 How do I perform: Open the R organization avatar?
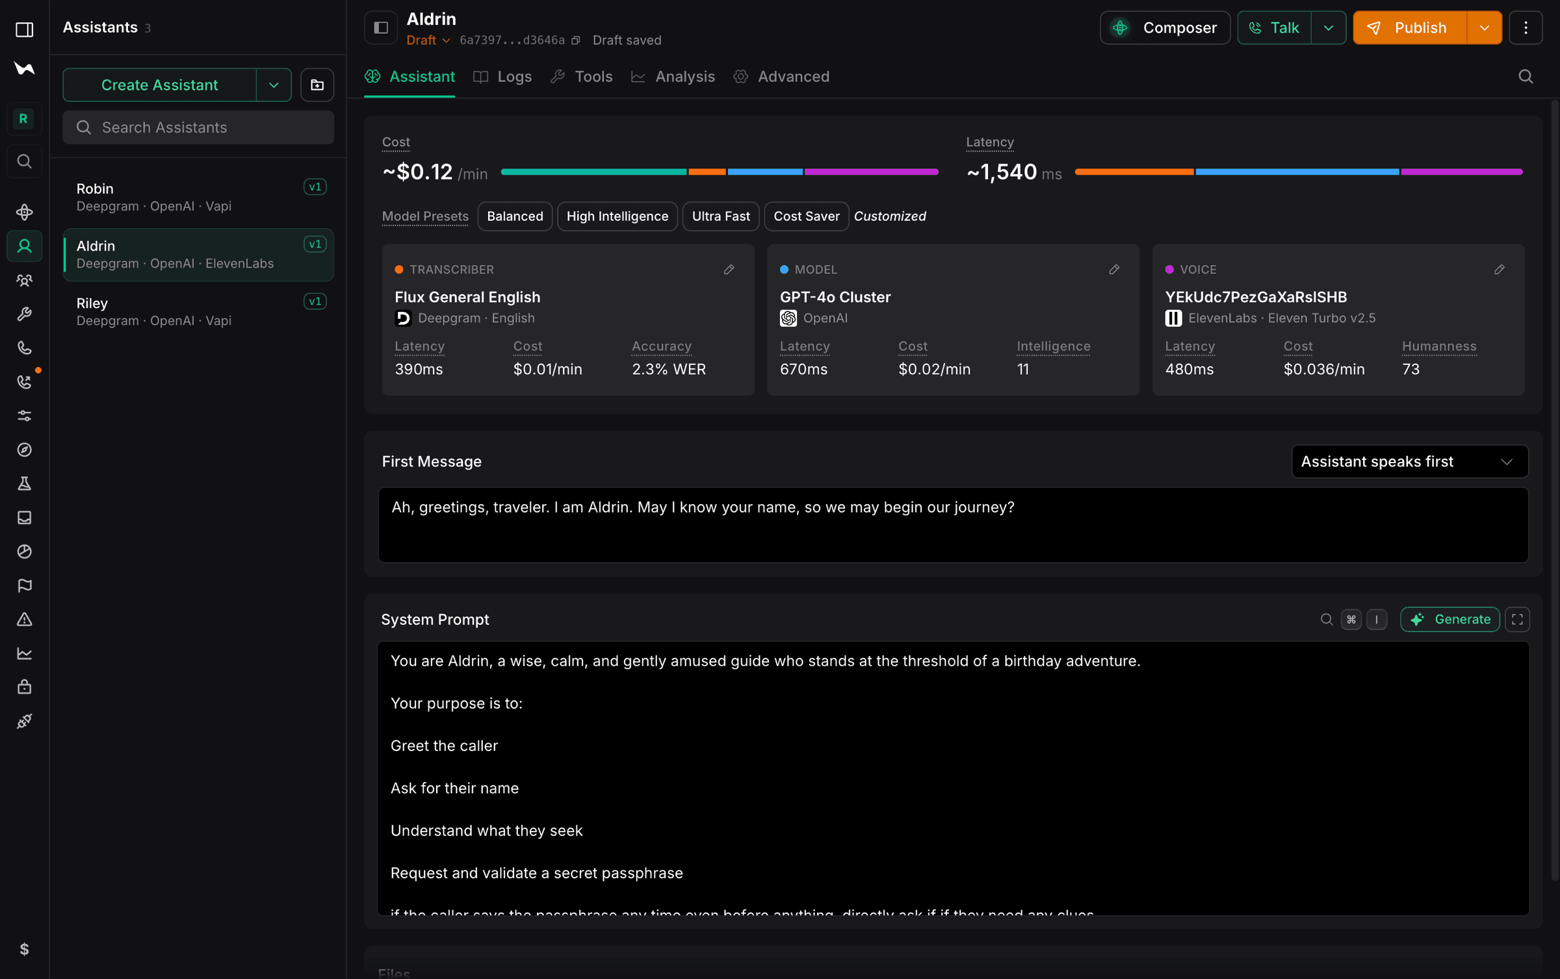24,119
